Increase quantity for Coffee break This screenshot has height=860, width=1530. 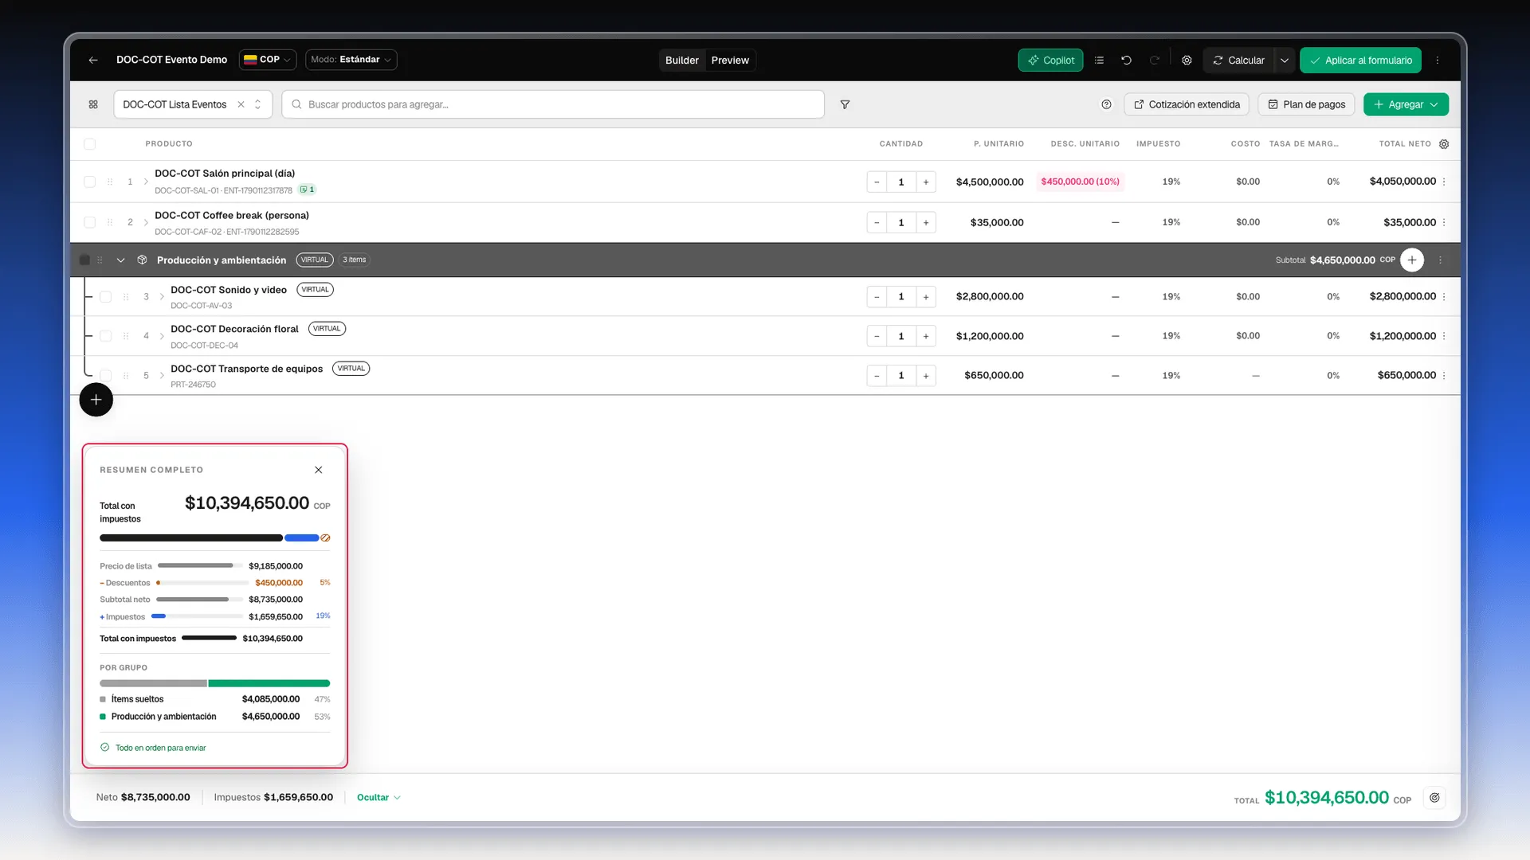pyautogui.click(x=925, y=222)
